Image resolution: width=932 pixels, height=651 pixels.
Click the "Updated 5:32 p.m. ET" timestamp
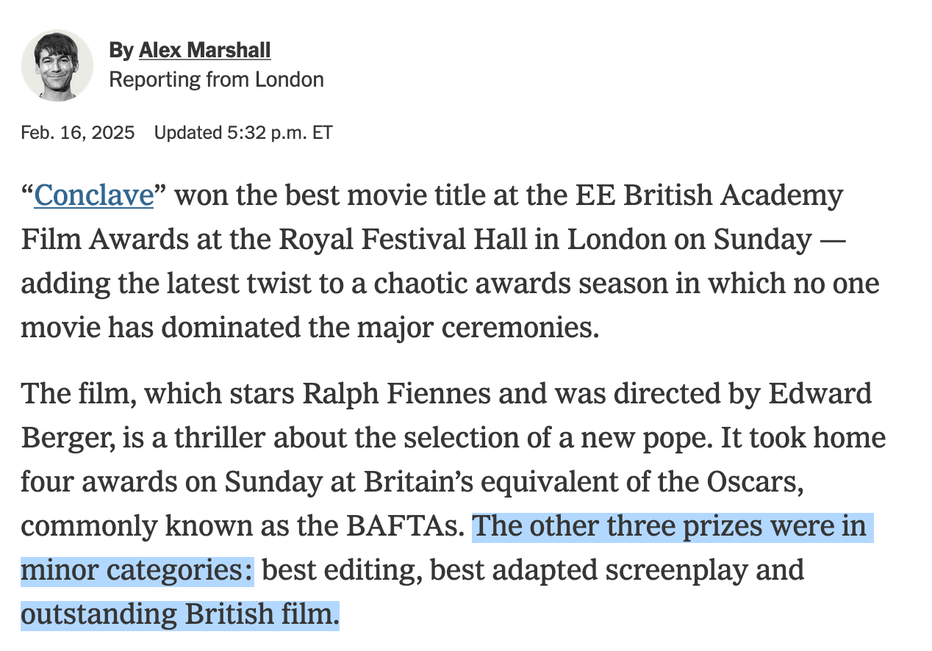(243, 133)
